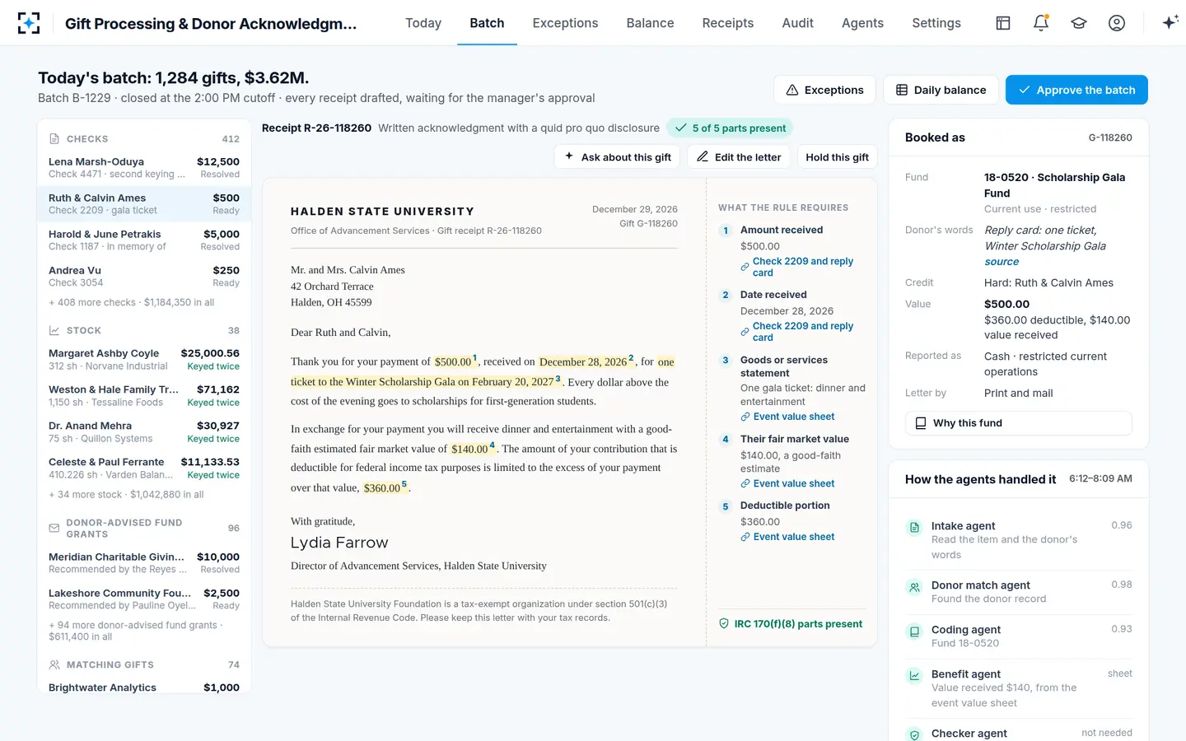Click the Checker agent shield icon
This screenshot has height=741, width=1186.
click(x=914, y=734)
